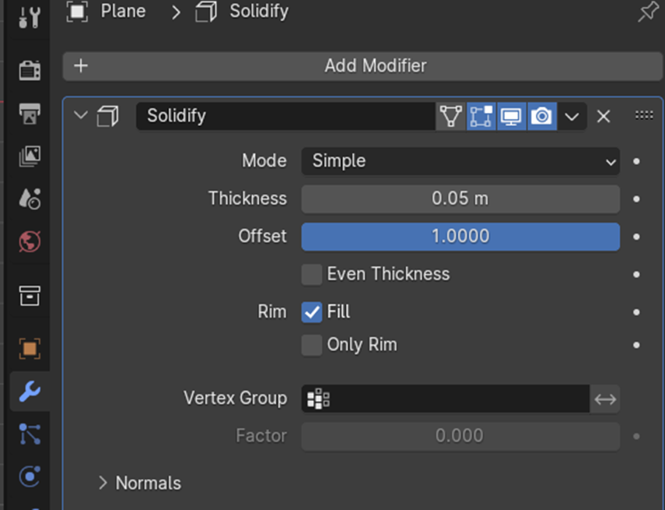The height and width of the screenshot is (510, 665).
Task: Open the Tool properties tab
Action: pyautogui.click(x=29, y=16)
